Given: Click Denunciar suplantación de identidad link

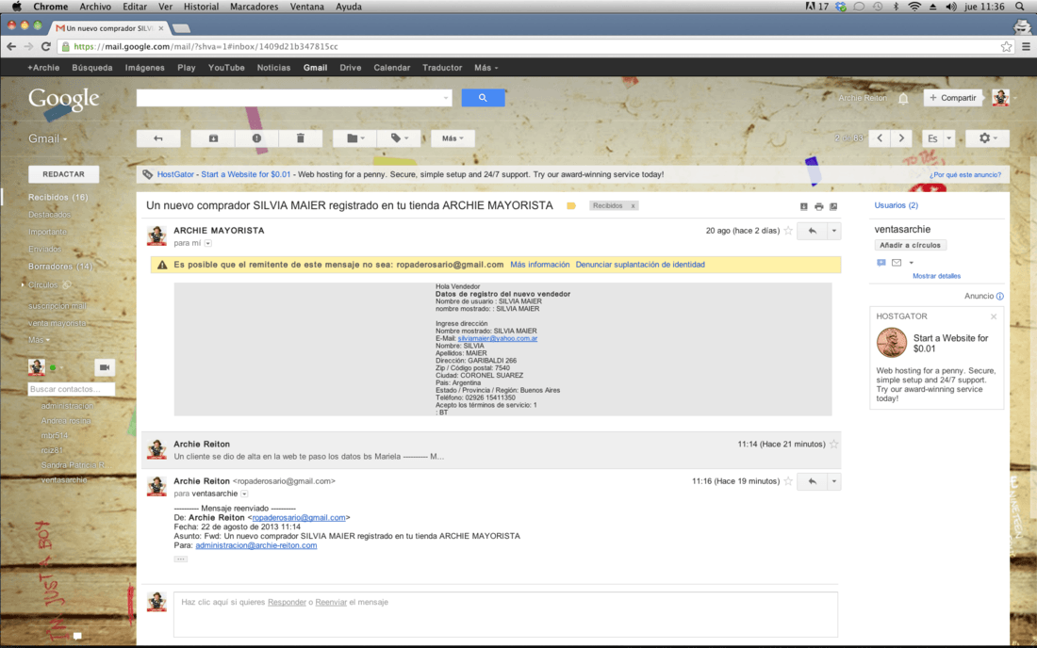Looking at the screenshot, I should (x=640, y=265).
